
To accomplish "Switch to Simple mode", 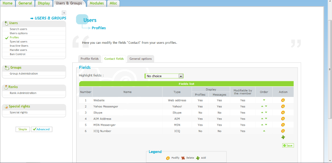I will pos(23,129).
